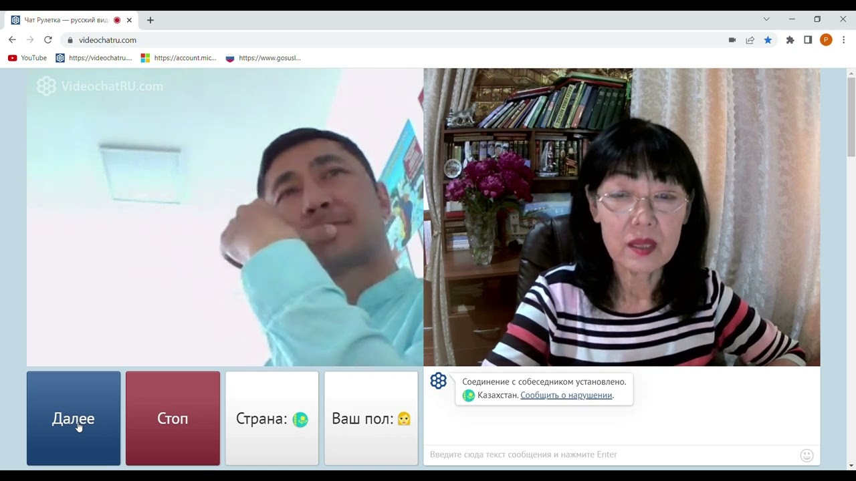Screen dimensions: 856x481
Task: Click the Далее (Next) button
Action: point(74,418)
